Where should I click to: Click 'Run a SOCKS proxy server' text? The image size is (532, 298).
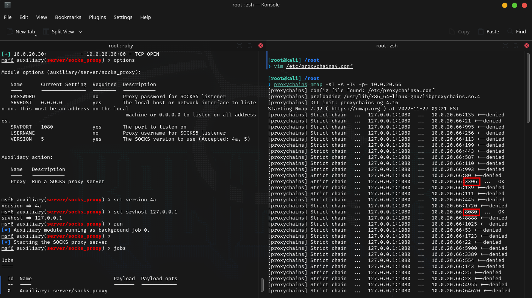click(x=68, y=182)
